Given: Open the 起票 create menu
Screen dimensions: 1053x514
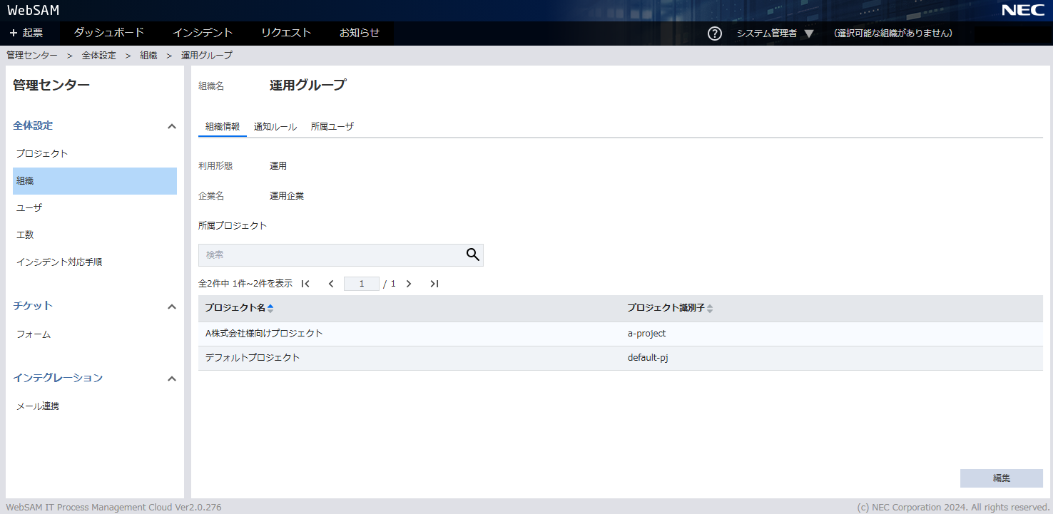Looking at the screenshot, I should (26, 33).
